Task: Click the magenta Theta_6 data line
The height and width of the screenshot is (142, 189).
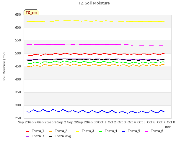Action: point(96,44)
